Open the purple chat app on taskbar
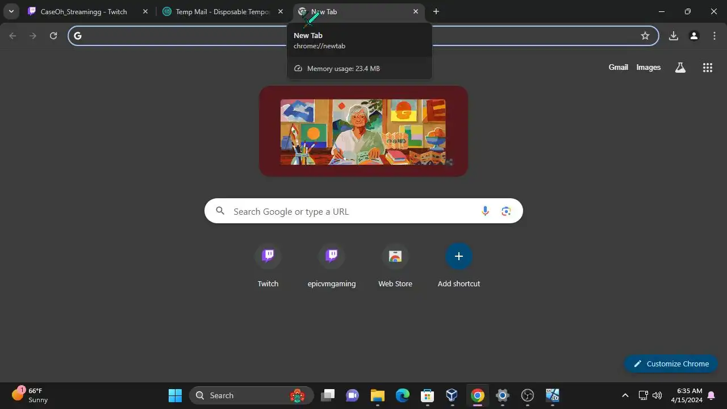 352,395
